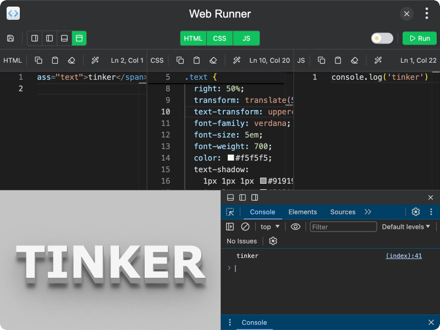Clear the HTML pane with eraser
Image resolution: width=440 pixels, height=330 pixels.
coord(71,61)
